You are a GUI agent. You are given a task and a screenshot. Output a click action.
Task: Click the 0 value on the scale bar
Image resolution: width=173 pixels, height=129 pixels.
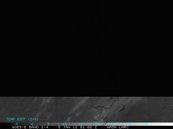(32, 124)
